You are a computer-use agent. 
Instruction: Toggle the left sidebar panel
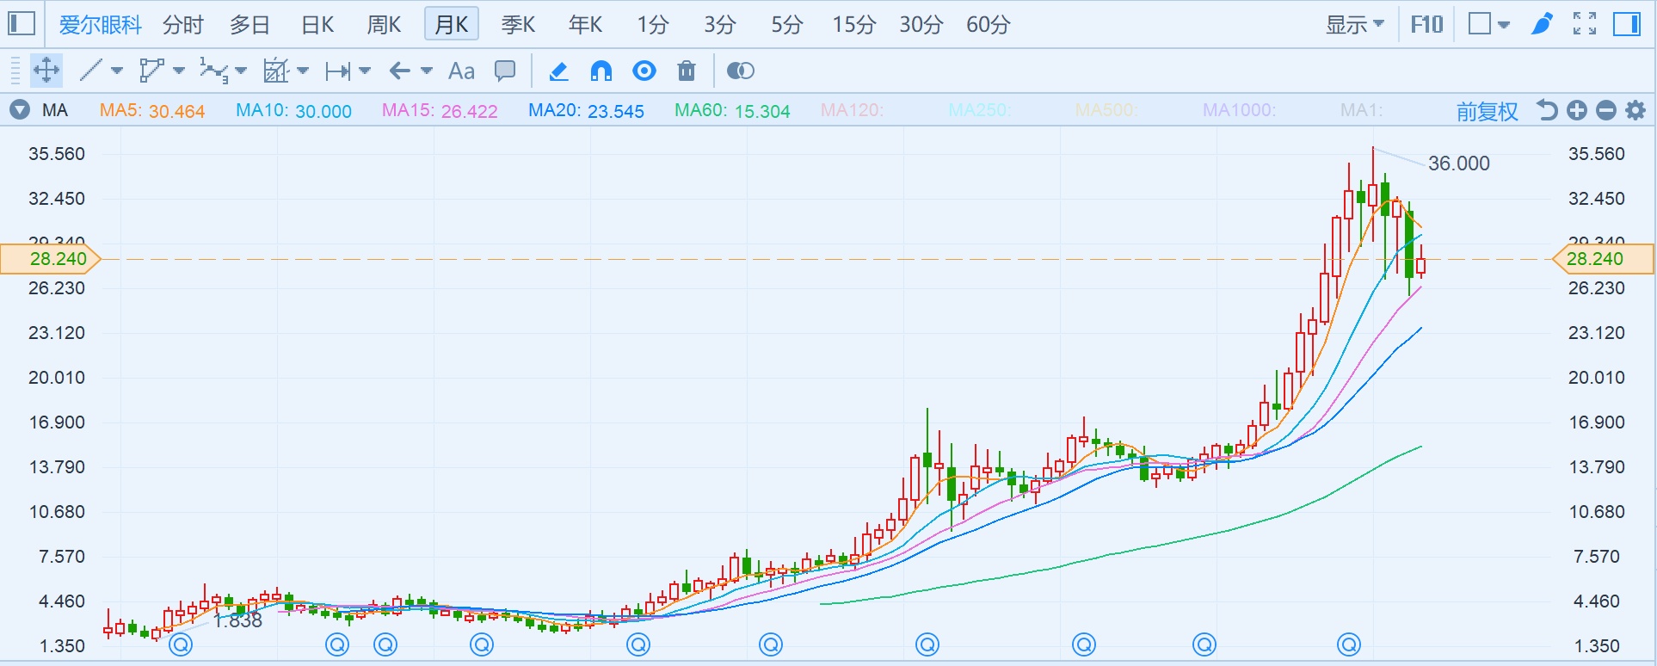(22, 24)
